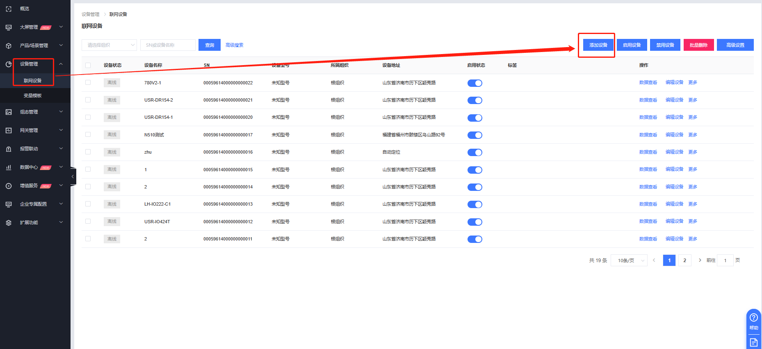This screenshot has width=762, height=349.
Task: Click the SN或设备名称 search input field
Action: [x=168, y=45]
